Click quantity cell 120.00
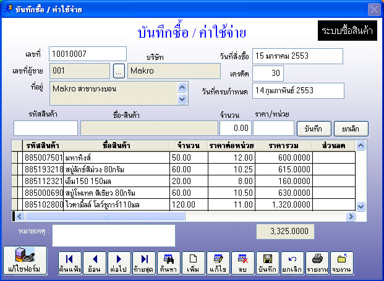This screenshot has height=281, width=384. click(x=189, y=204)
